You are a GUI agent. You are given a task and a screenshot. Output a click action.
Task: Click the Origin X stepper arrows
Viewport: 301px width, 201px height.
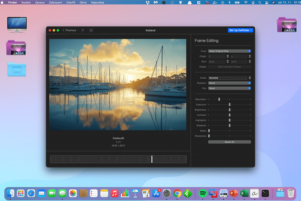pos(228,56)
